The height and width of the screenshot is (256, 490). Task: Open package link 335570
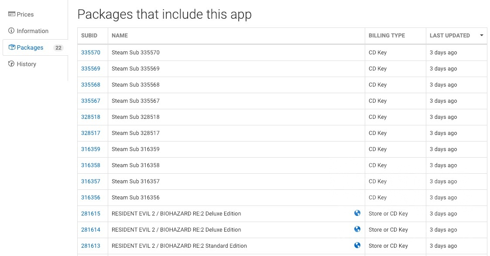pos(91,53)
